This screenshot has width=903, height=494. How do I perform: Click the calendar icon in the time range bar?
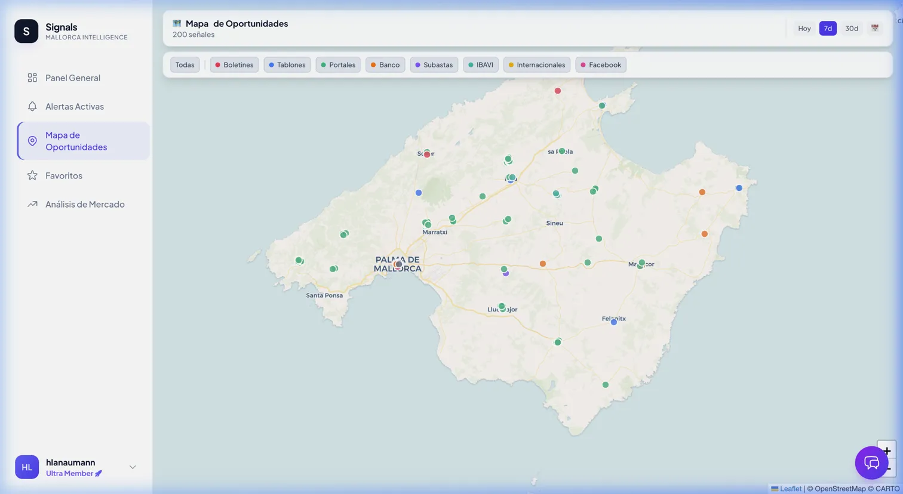click(x=875, y=28)
